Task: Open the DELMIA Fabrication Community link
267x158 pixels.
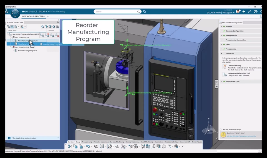Action: click(241, 136)
